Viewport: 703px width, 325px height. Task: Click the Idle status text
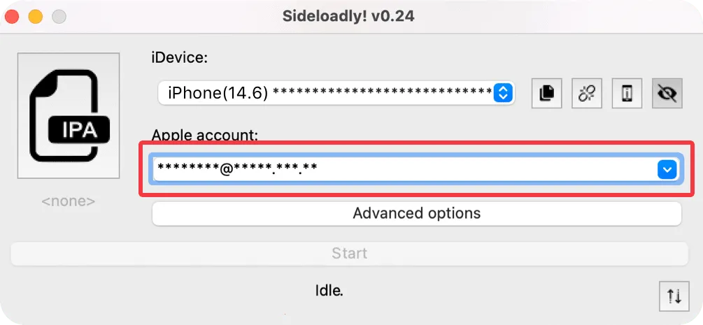(x=329, y=289)
